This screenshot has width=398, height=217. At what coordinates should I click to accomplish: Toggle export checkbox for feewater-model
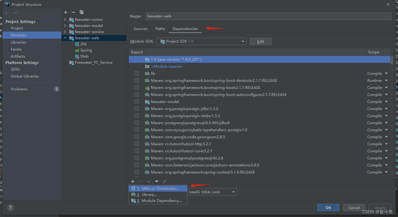click(137, 102)
